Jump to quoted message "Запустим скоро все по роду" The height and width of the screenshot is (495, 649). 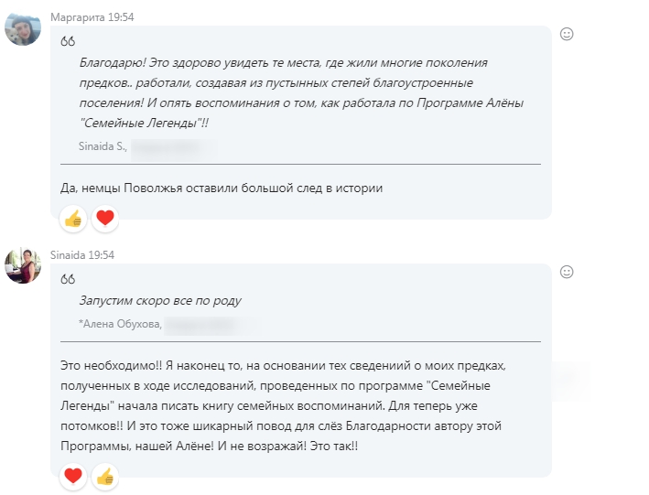point(161,300)
